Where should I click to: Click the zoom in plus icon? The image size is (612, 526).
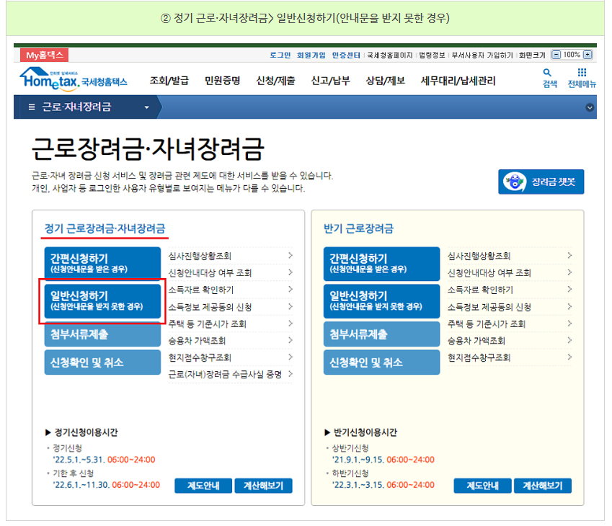coord(587,55)
